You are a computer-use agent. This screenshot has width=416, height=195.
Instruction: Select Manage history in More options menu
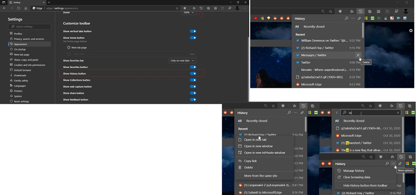click(x=365, y=171)
